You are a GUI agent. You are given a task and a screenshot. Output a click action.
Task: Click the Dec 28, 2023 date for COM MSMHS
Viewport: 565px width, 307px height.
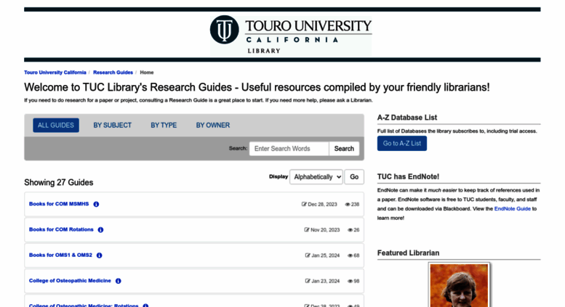click(323, 204)
